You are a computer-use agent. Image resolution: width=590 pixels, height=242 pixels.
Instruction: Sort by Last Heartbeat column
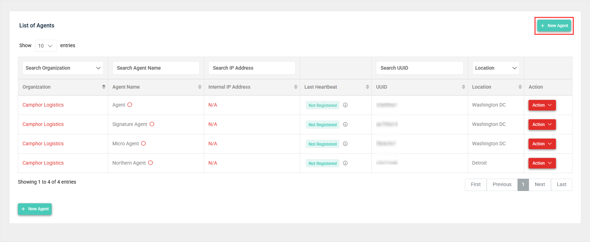pos(367,87)
